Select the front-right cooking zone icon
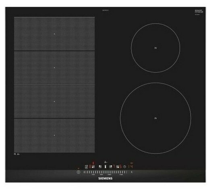The height and width of the screenshot is (192, 211). (x=118, y=167)
